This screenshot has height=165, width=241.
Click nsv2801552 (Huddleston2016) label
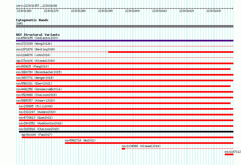pyautogui.click(x=41, y=123)
